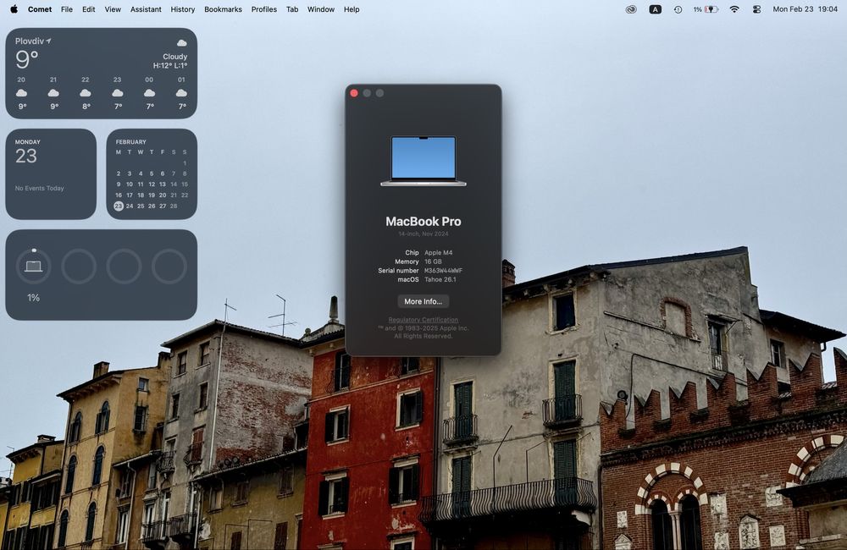This screenshot has height=550, width=847.
Task: Click More Info button in About window
Action: pyautogui.click(x=423, y=301)
